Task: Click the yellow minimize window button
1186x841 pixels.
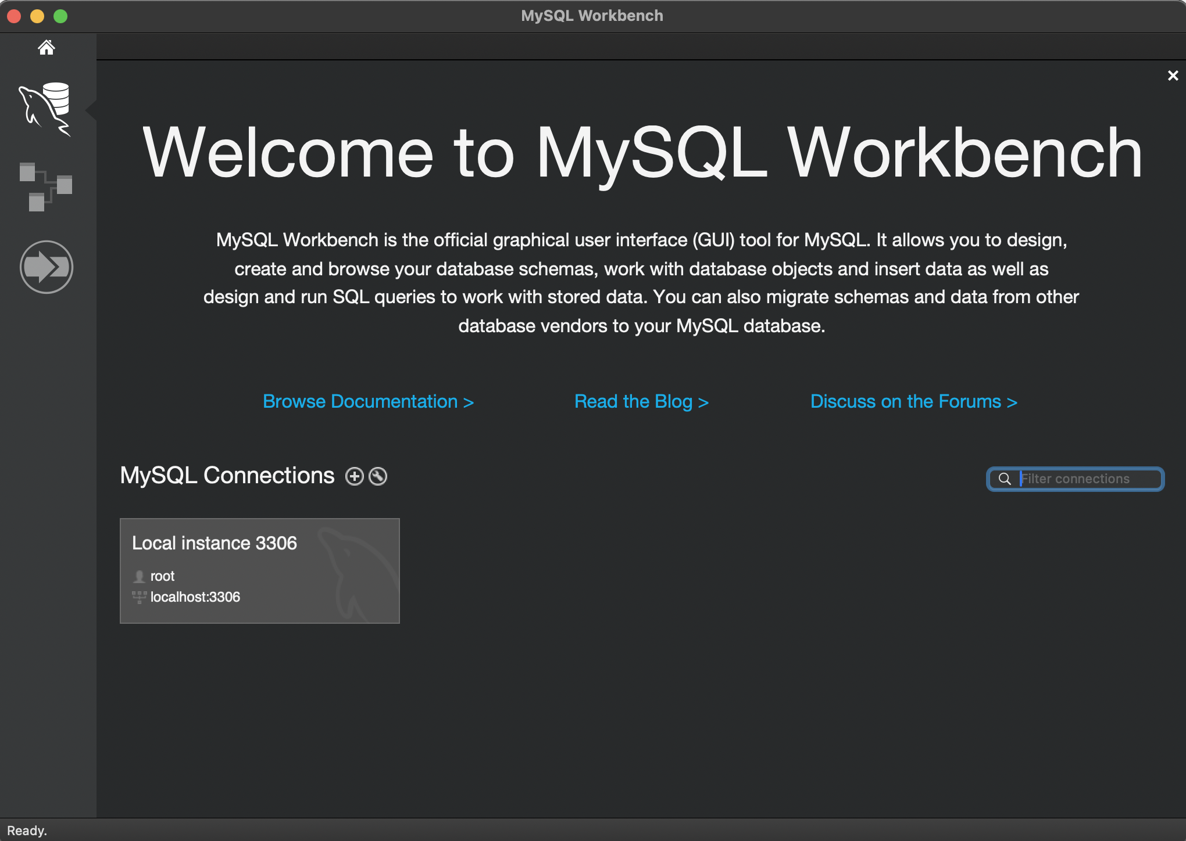Action: click(x=37, y=16)
